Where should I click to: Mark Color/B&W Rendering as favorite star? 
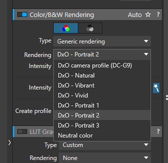[x=148, y=15]
